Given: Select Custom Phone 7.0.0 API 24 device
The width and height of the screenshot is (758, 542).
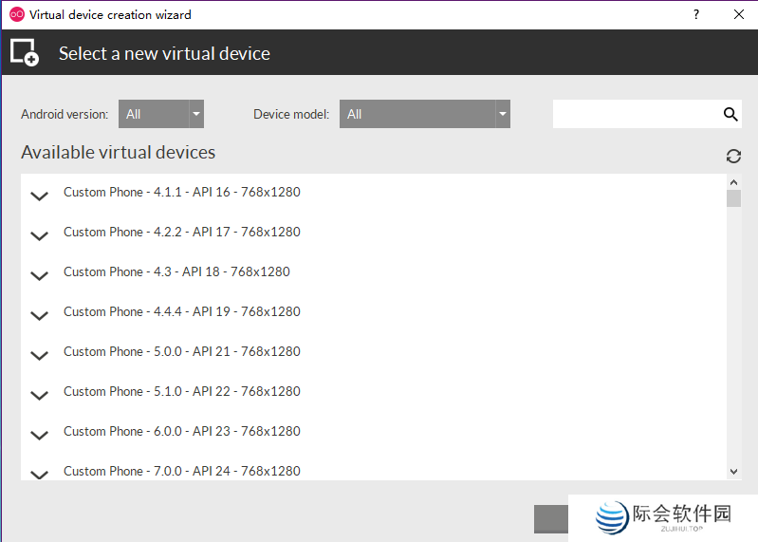Looking at the screenshot, I should pos(181,471).
